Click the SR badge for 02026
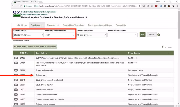 pos(16,70)
